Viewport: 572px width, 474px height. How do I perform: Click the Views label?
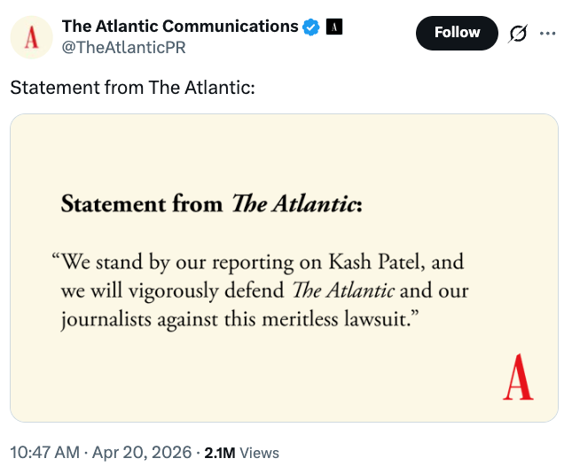(259, 453)
